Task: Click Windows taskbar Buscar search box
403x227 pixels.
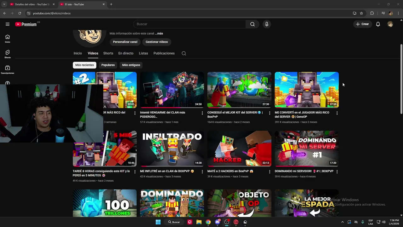Action: [x=174, y=222]
